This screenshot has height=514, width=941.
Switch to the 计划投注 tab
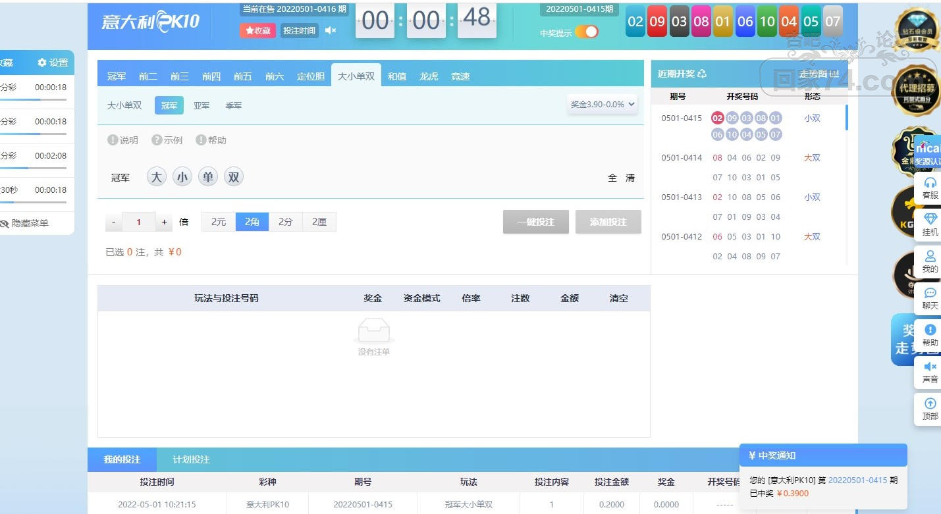[x=192, y=459]
